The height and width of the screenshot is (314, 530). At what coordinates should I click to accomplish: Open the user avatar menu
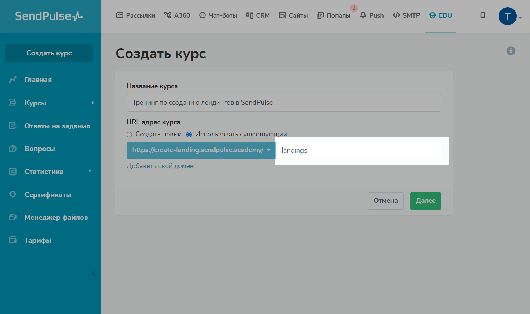508,16
